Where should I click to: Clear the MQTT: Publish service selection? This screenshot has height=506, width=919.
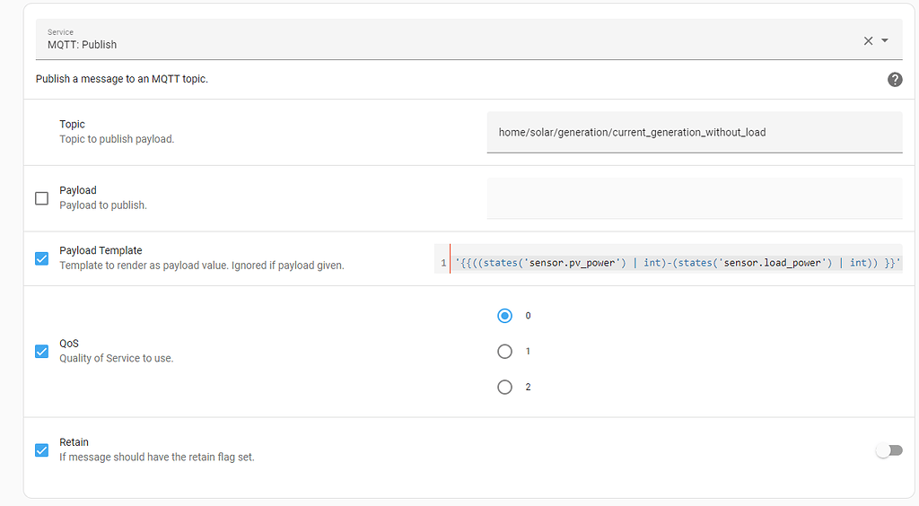[868, 40]
